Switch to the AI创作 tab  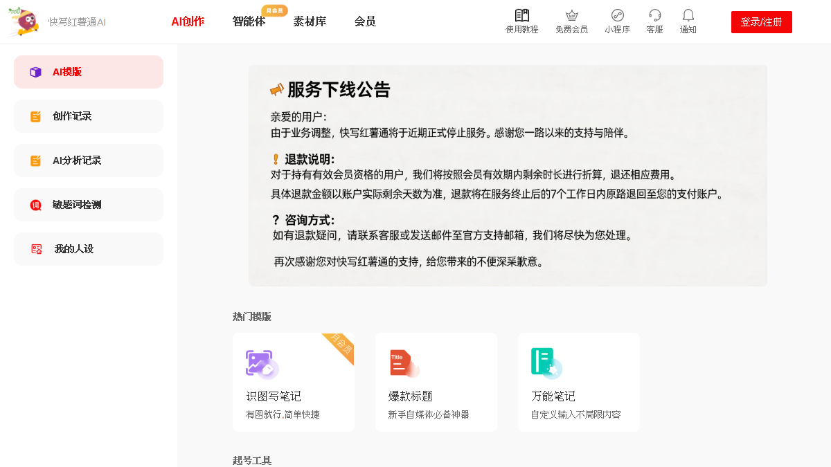pyautogui.click(x=188, y=21)
